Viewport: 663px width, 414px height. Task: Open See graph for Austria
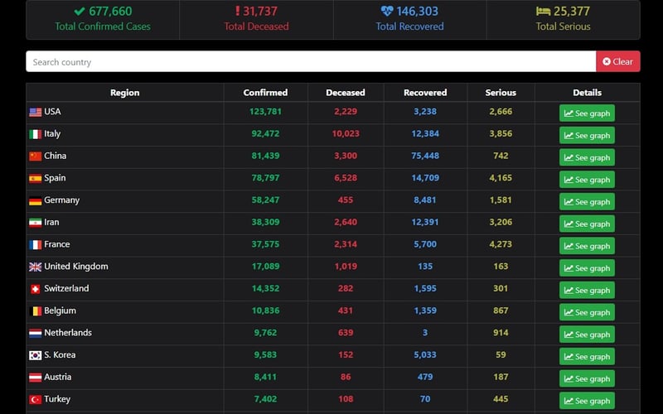(587, 378)
